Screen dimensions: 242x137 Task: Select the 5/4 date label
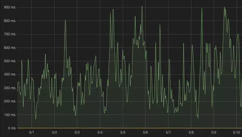[100, 133]
